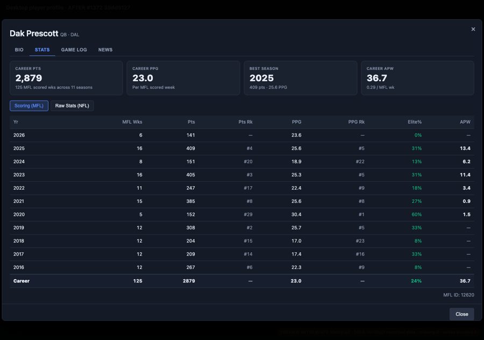Image resolution: width=484 pixels, height=340 pixels.
Task: Toggle the Scoring (MFL) view
Action: coord(29,105)
